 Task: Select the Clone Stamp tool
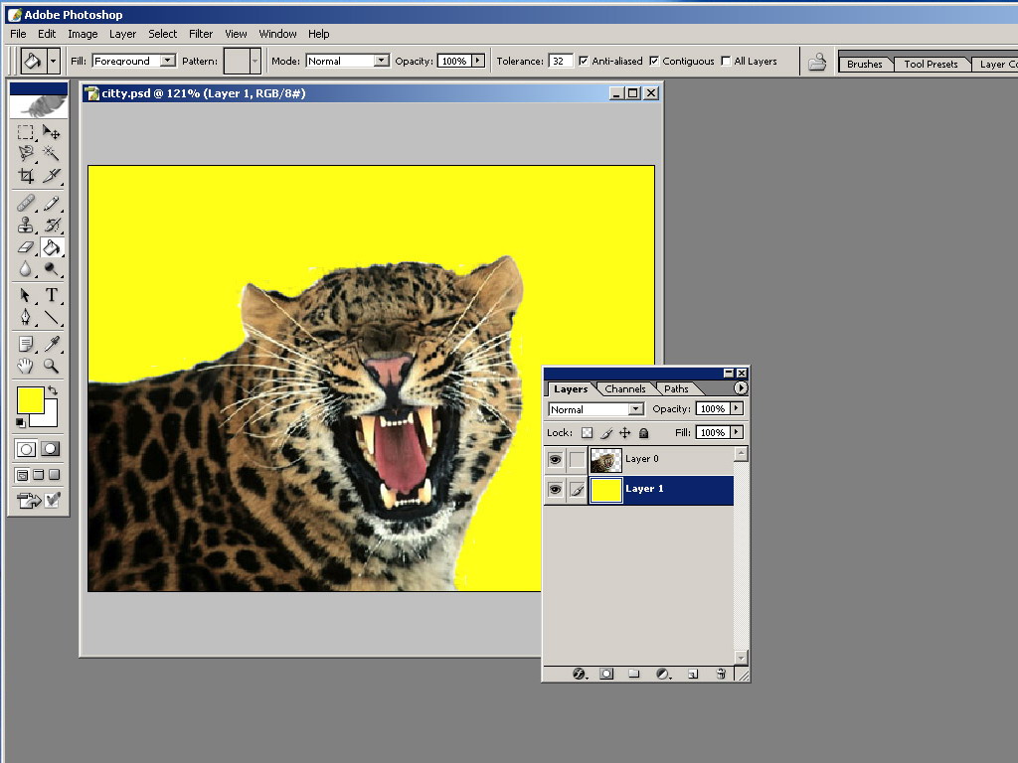click(x=25, y=226)
